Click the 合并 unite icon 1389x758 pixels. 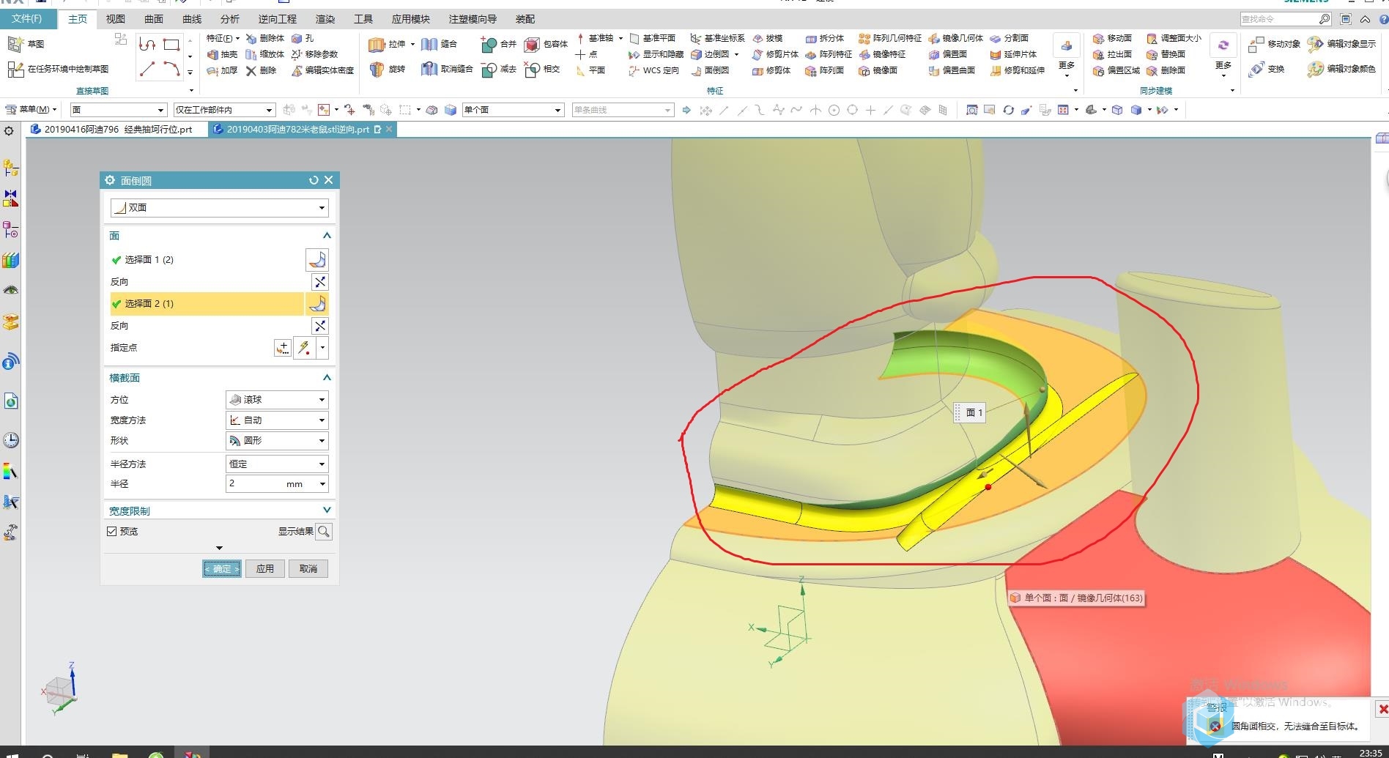tap(489, 45)
